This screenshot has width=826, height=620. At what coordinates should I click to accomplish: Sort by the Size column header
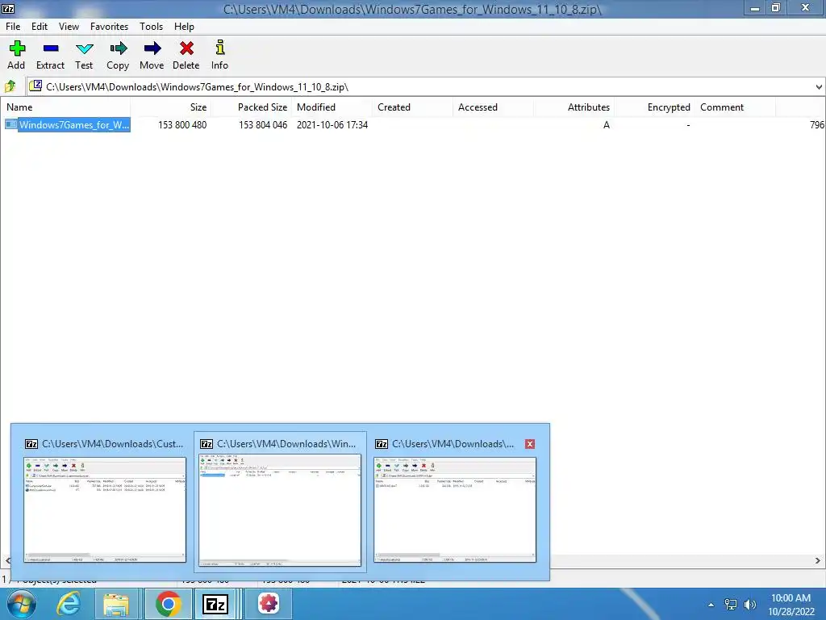[171, 107]
